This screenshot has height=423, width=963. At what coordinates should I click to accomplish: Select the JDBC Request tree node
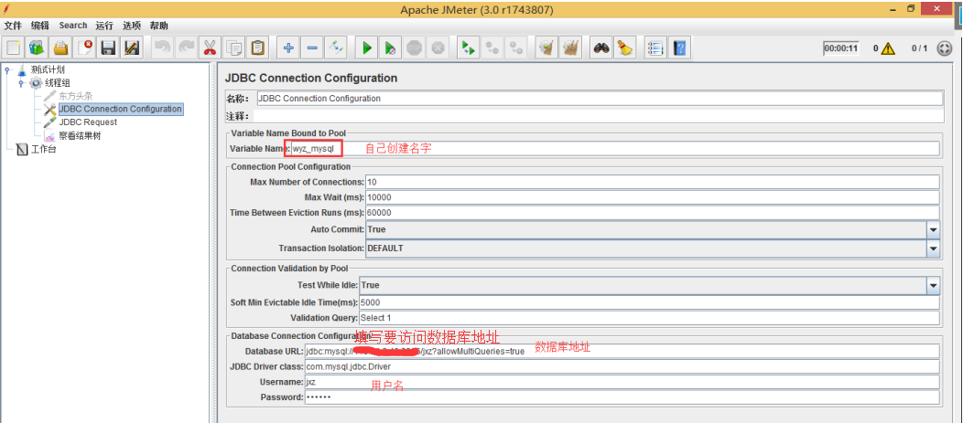[88, 122]
